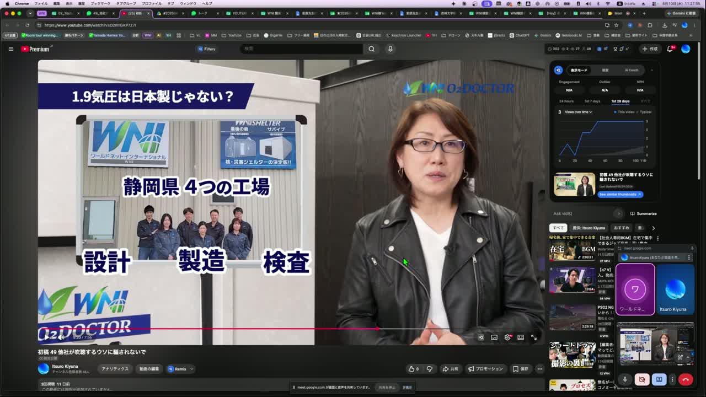Screen dimensions: 706x397
Task: Click the プロモーション button
Action: point(485,369)
